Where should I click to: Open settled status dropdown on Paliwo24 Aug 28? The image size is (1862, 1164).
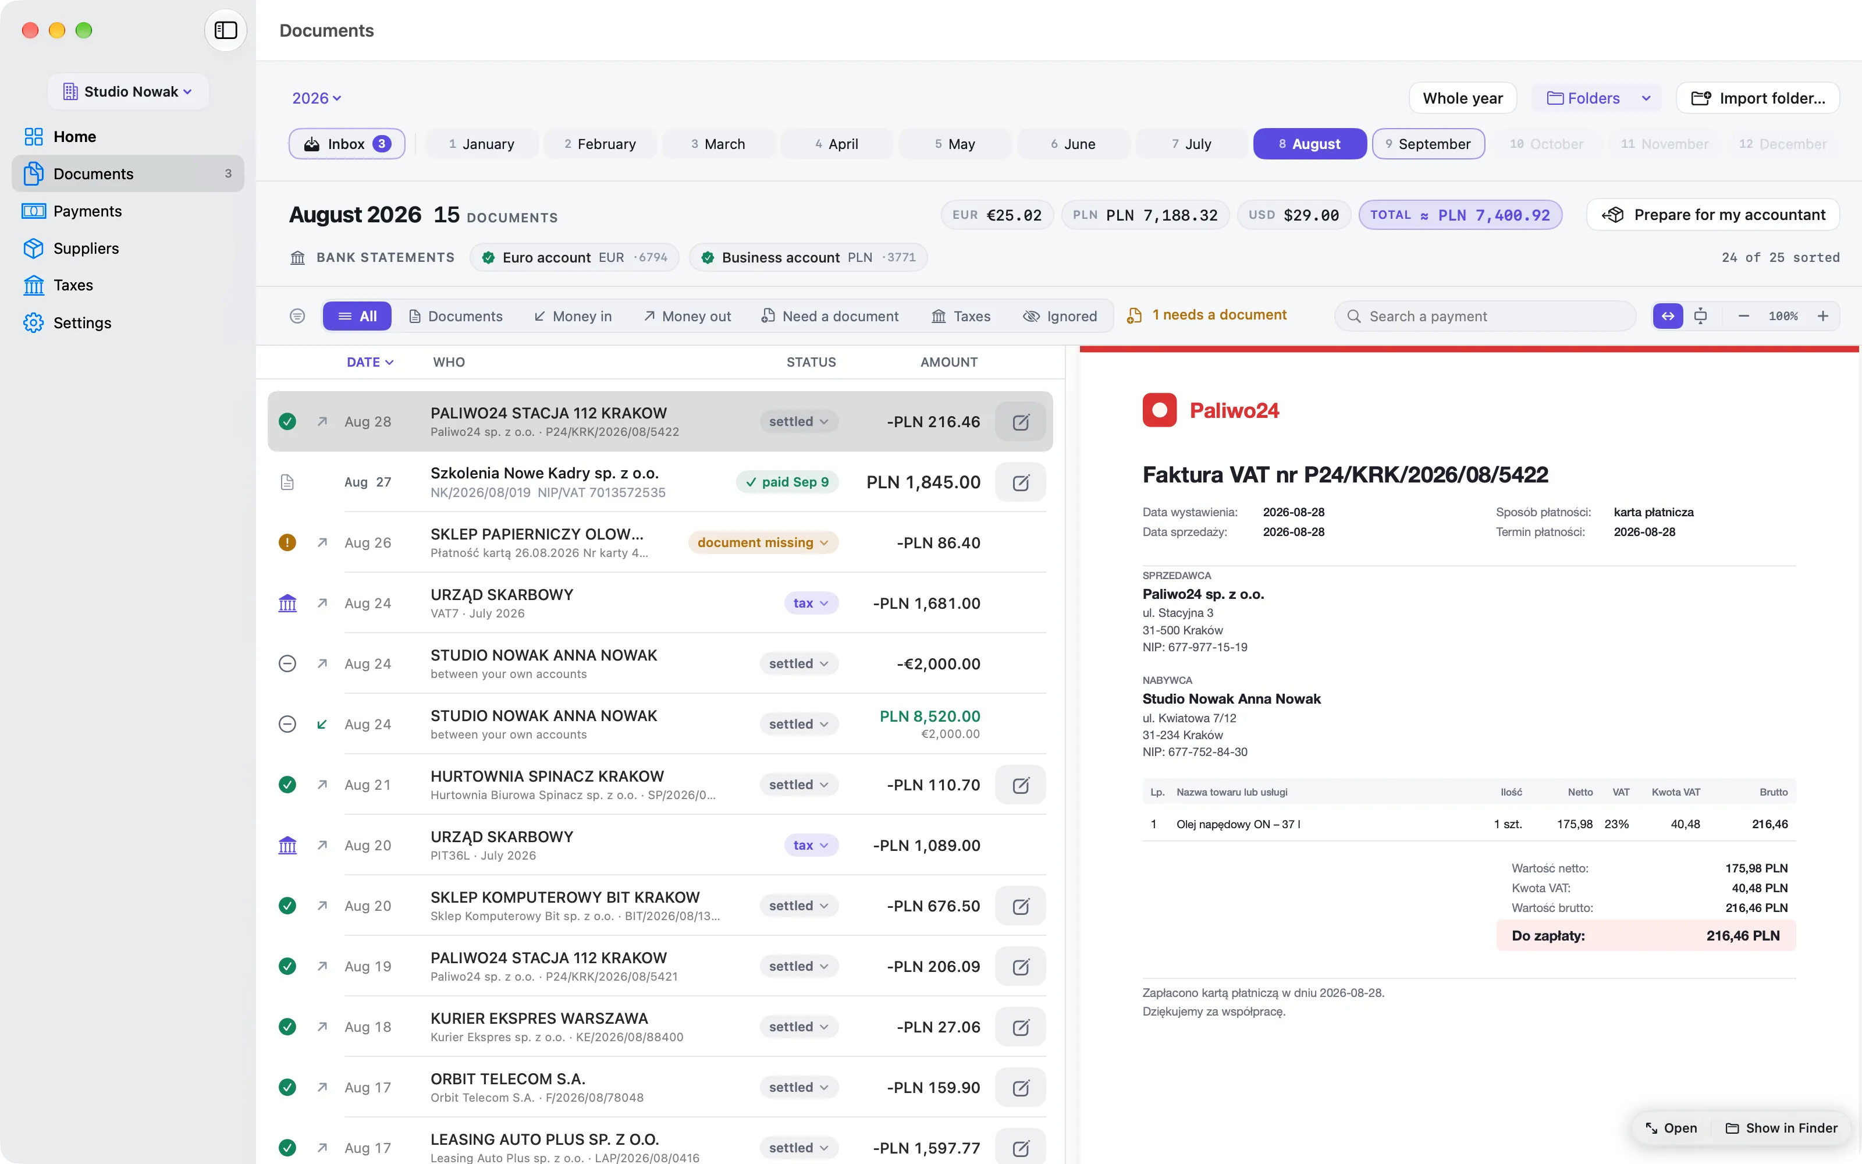(x=799, y=422)
